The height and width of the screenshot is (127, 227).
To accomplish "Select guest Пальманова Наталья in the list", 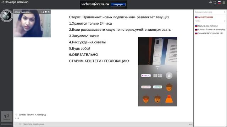I will 208,26.
